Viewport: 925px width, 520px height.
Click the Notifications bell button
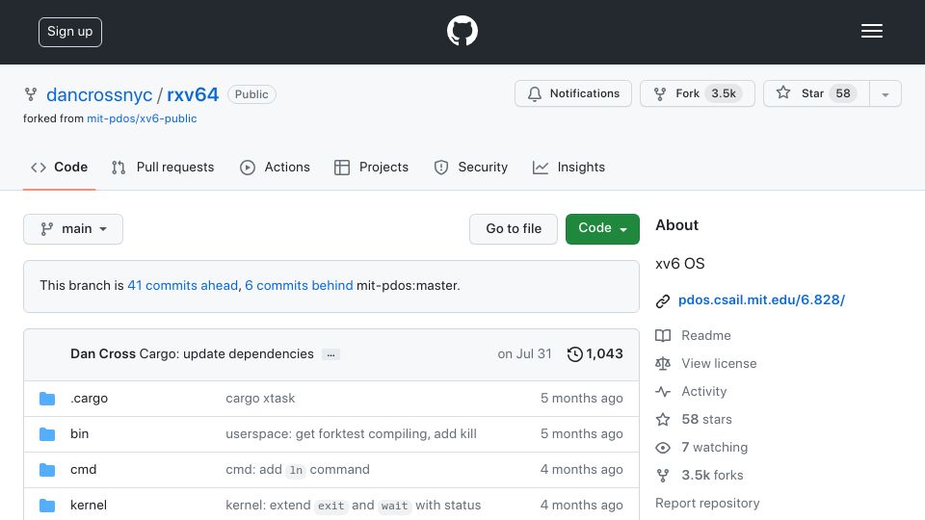[x=572, y=93]
